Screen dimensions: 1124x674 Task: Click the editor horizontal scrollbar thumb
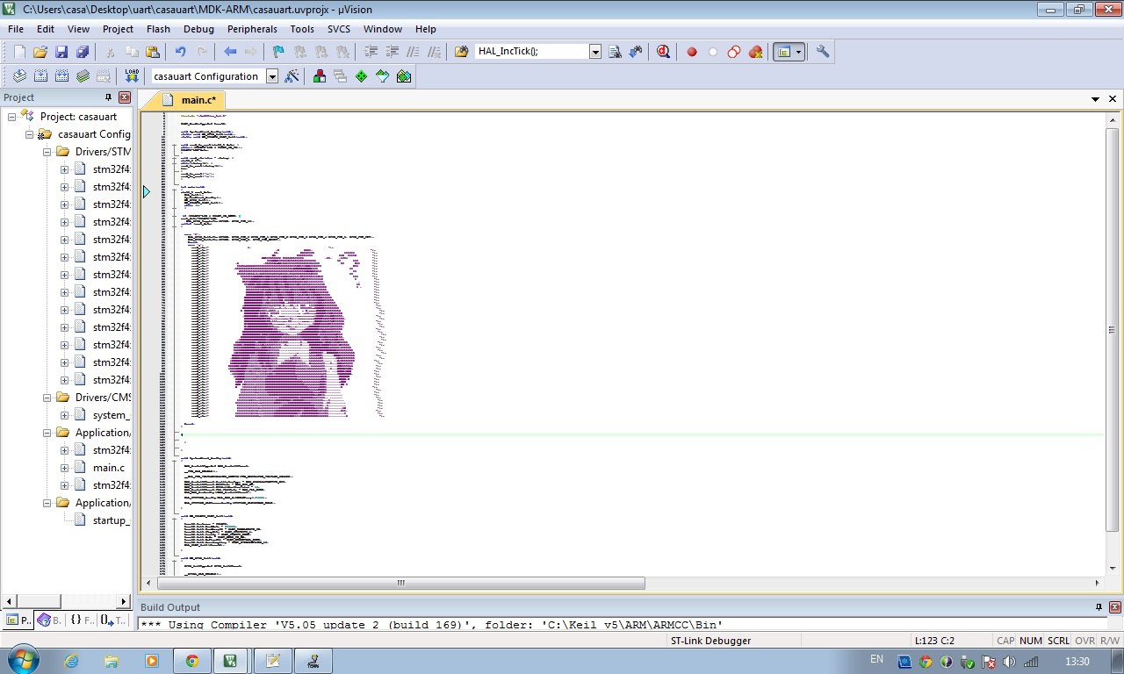tap(401, 583)
